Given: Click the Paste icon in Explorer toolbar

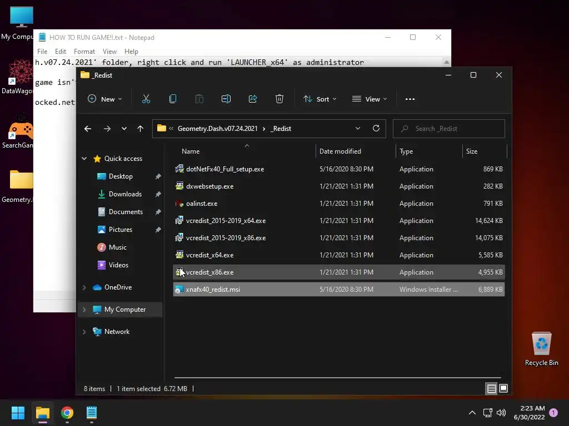Looking at the screenshot, I should [x=199, y=99].
